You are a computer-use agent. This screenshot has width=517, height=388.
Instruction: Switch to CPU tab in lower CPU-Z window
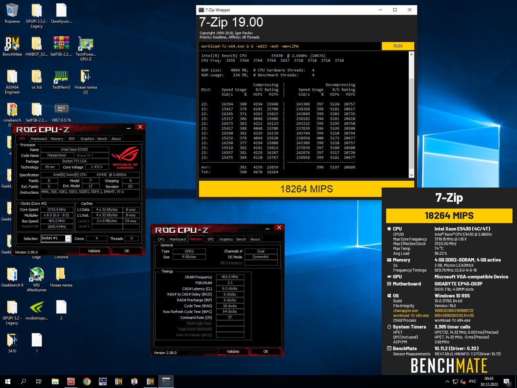tap(161, 239)
